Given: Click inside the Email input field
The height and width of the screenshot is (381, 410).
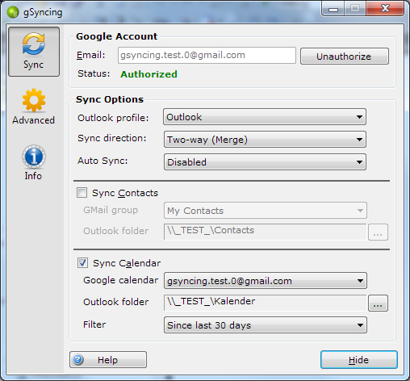Looking at the screenshot, I should tap(207, 56).
